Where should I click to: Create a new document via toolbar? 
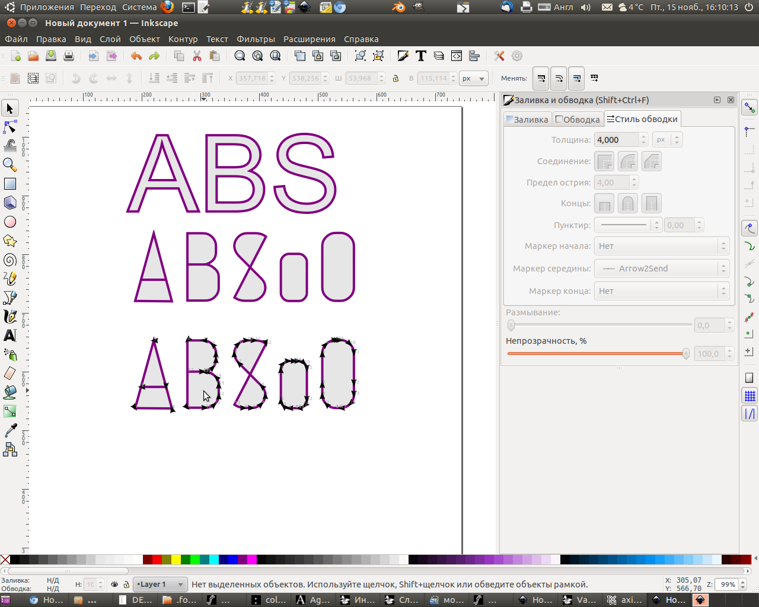pos(15,56)
